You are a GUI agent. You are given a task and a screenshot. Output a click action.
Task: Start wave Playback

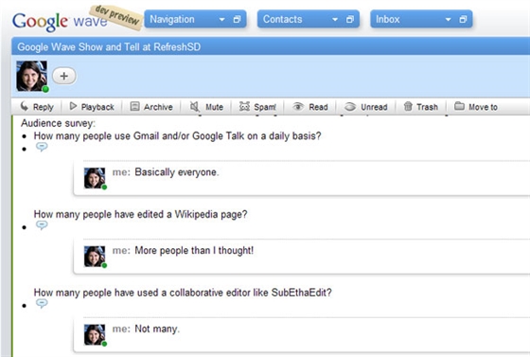(x=92, y=107)
